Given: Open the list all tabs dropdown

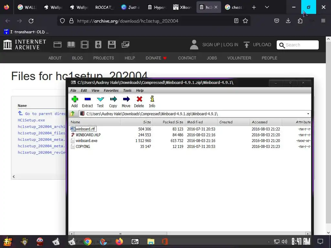Looking at the screenshot, I should tap(267, 7).
